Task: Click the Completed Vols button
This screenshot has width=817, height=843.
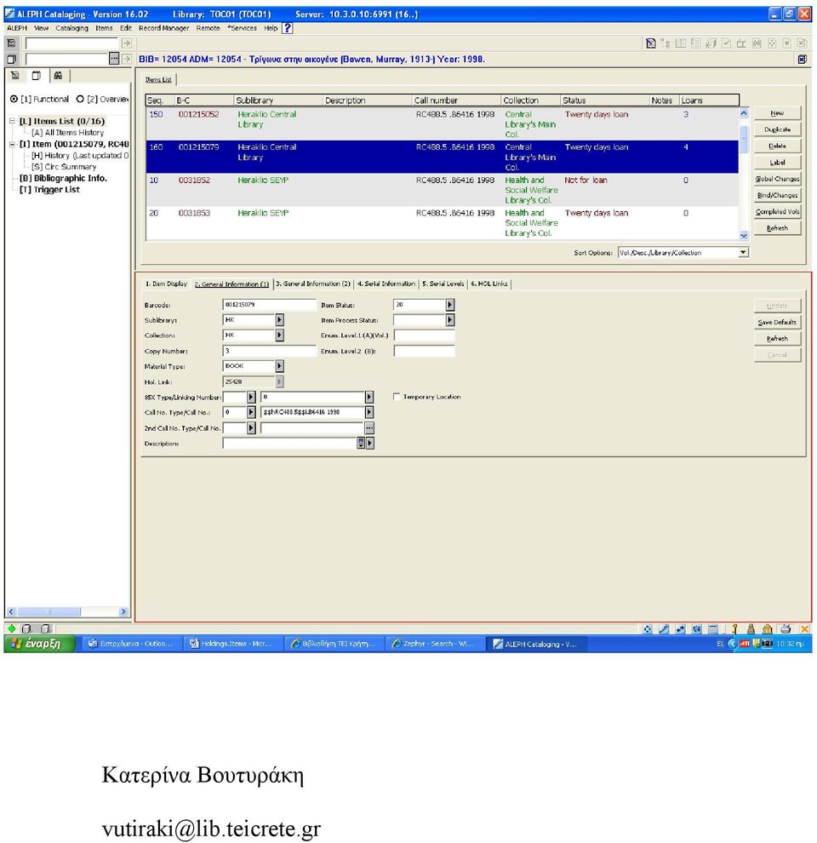Action: coord(777,212)
